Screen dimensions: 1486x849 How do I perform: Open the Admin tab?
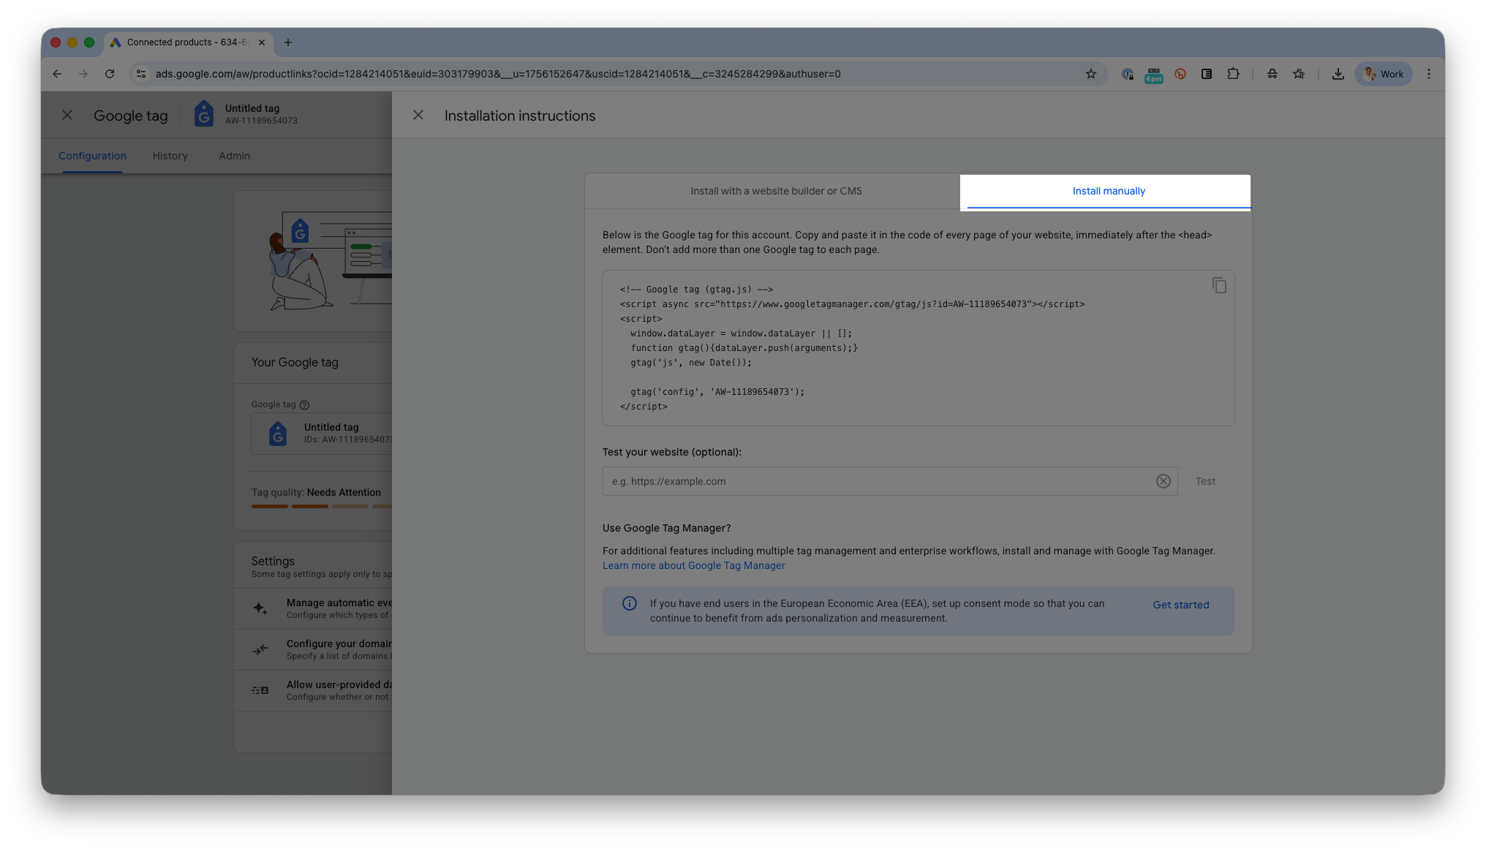(x=234, y=156)
